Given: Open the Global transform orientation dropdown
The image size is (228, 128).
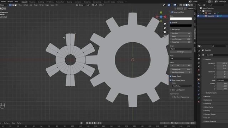Looking at the screenshot, I should 81,5.
